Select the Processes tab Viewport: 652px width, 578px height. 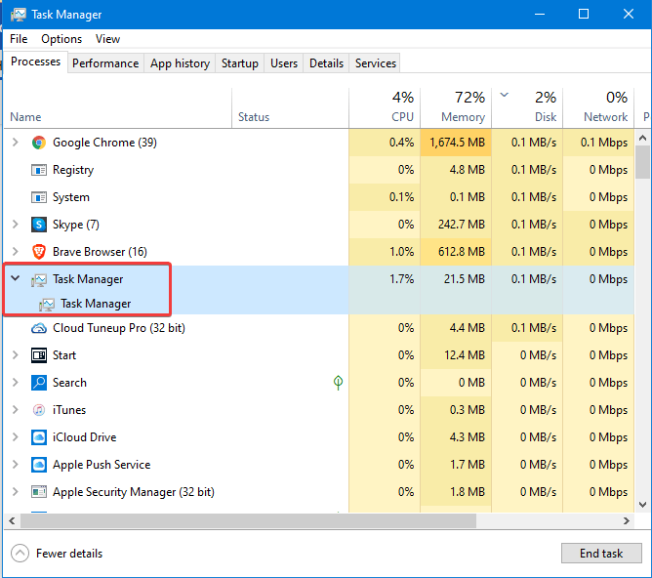tap(35, 62)
